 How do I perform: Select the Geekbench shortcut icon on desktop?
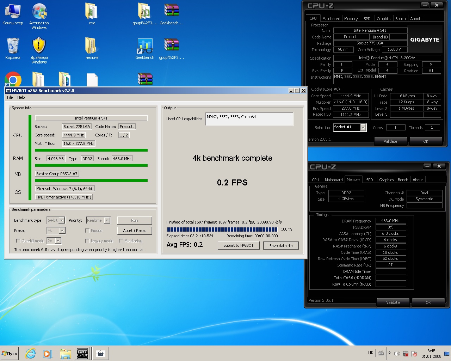[x=145, y=49]
